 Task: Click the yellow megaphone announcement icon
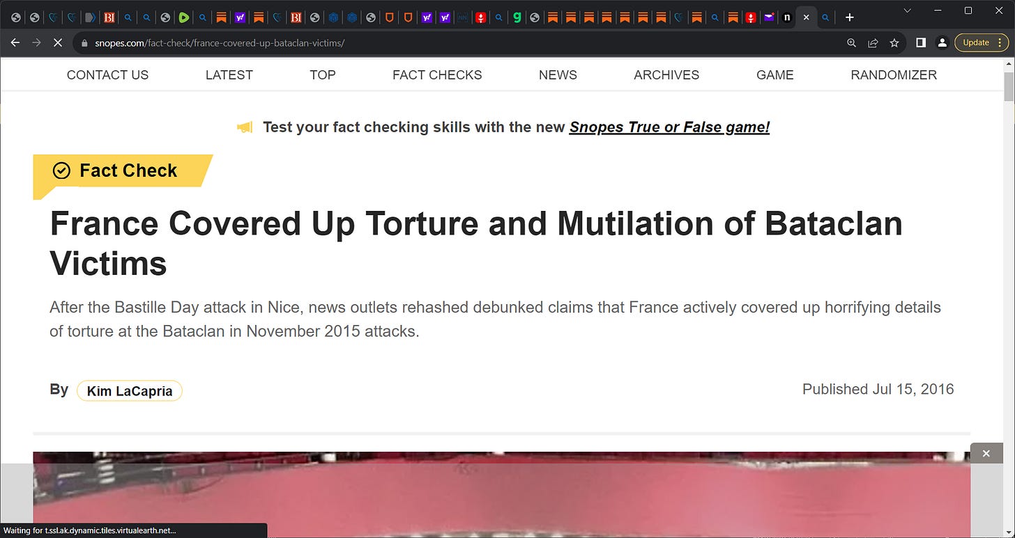pos(245,127)
